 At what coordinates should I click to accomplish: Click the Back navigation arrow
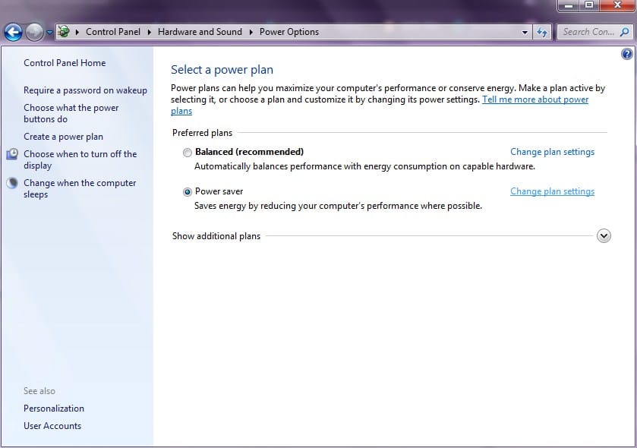[14, 32]
